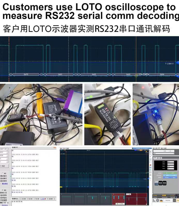This screenshot has width=179, height=206.
Task: Click the 历史发送 history link
Action: coord(5,205)
